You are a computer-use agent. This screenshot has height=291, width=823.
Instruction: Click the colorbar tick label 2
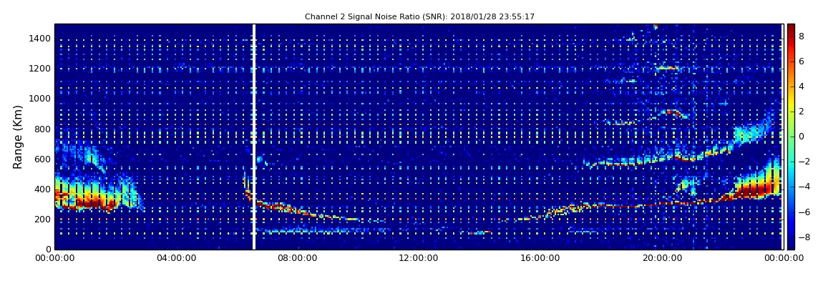pyautogui.click(x=802, y=112)
